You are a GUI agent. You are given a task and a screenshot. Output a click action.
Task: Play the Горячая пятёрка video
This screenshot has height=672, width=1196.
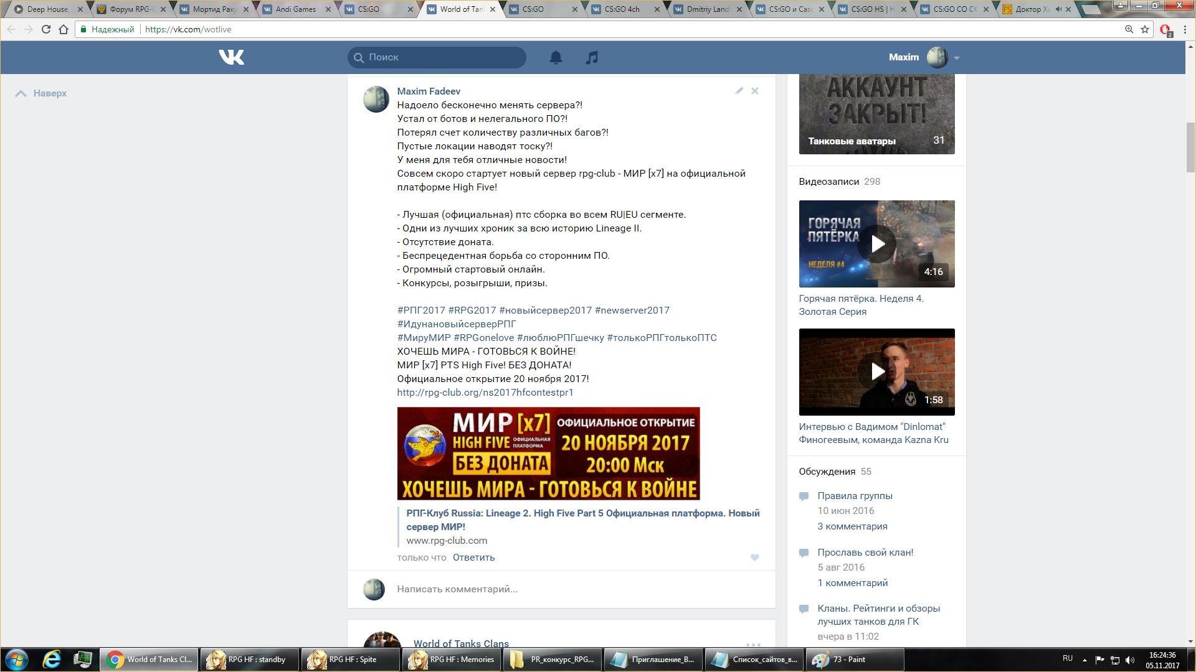click(x=876, y=244)
